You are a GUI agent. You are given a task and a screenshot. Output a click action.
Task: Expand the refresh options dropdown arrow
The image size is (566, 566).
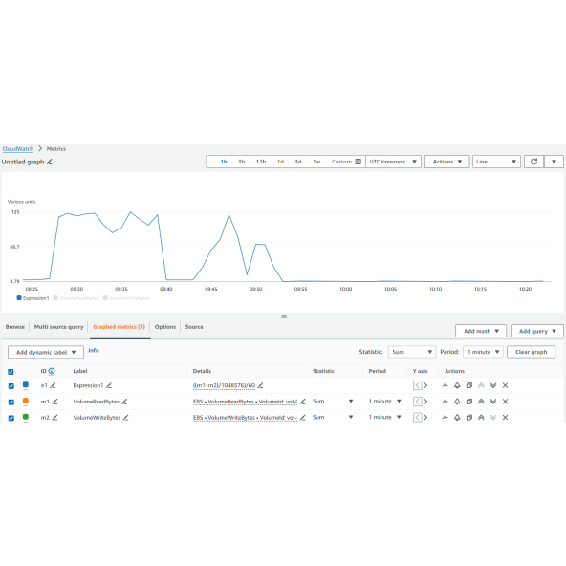554,162
